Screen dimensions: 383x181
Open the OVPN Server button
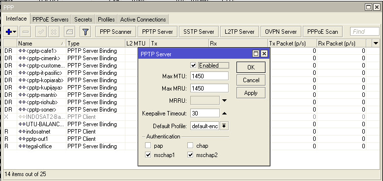coord(281,32)
